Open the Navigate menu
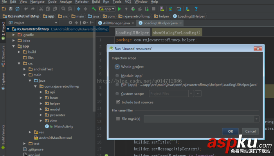This screenshot has width=274, height=156. click(38, 2)
